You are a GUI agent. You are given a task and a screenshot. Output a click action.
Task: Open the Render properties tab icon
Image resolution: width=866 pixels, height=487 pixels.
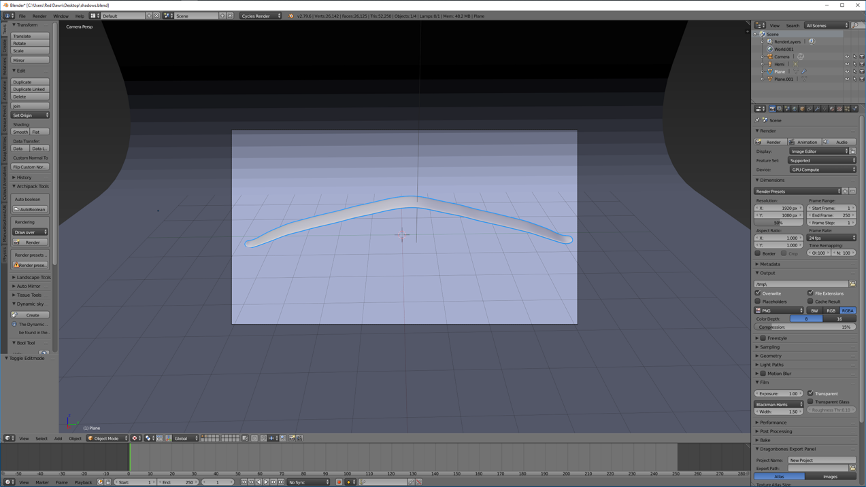click(x=772, y=109)
